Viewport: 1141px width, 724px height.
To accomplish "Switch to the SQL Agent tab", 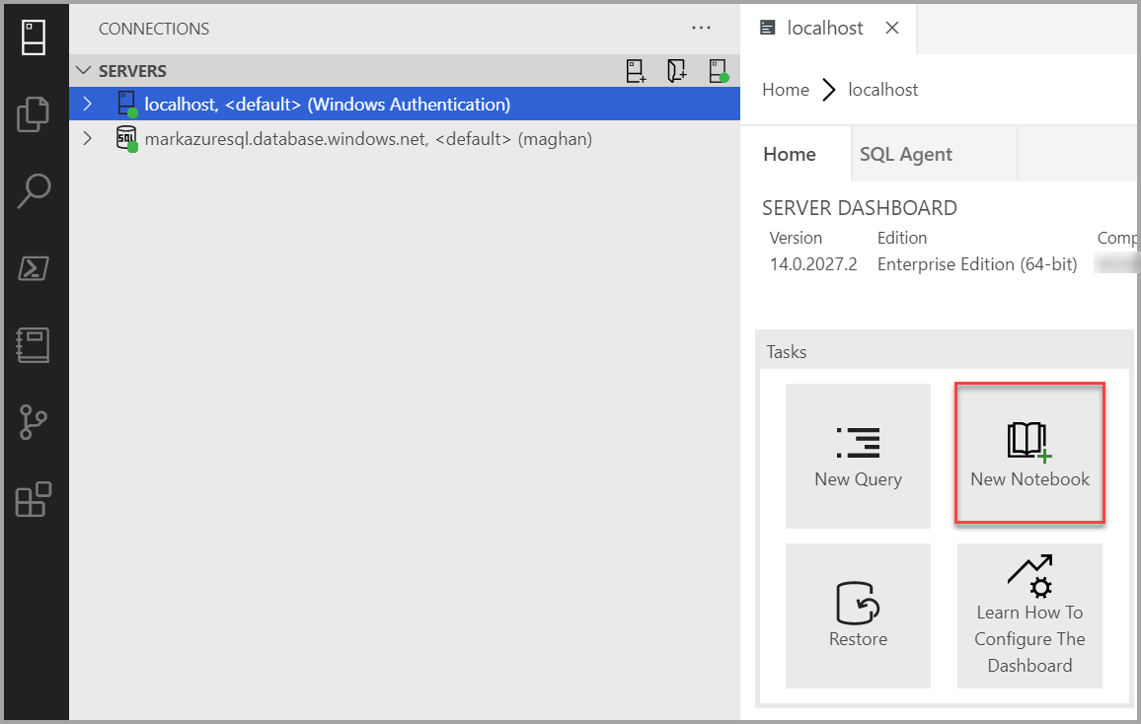I will (905, 154).
